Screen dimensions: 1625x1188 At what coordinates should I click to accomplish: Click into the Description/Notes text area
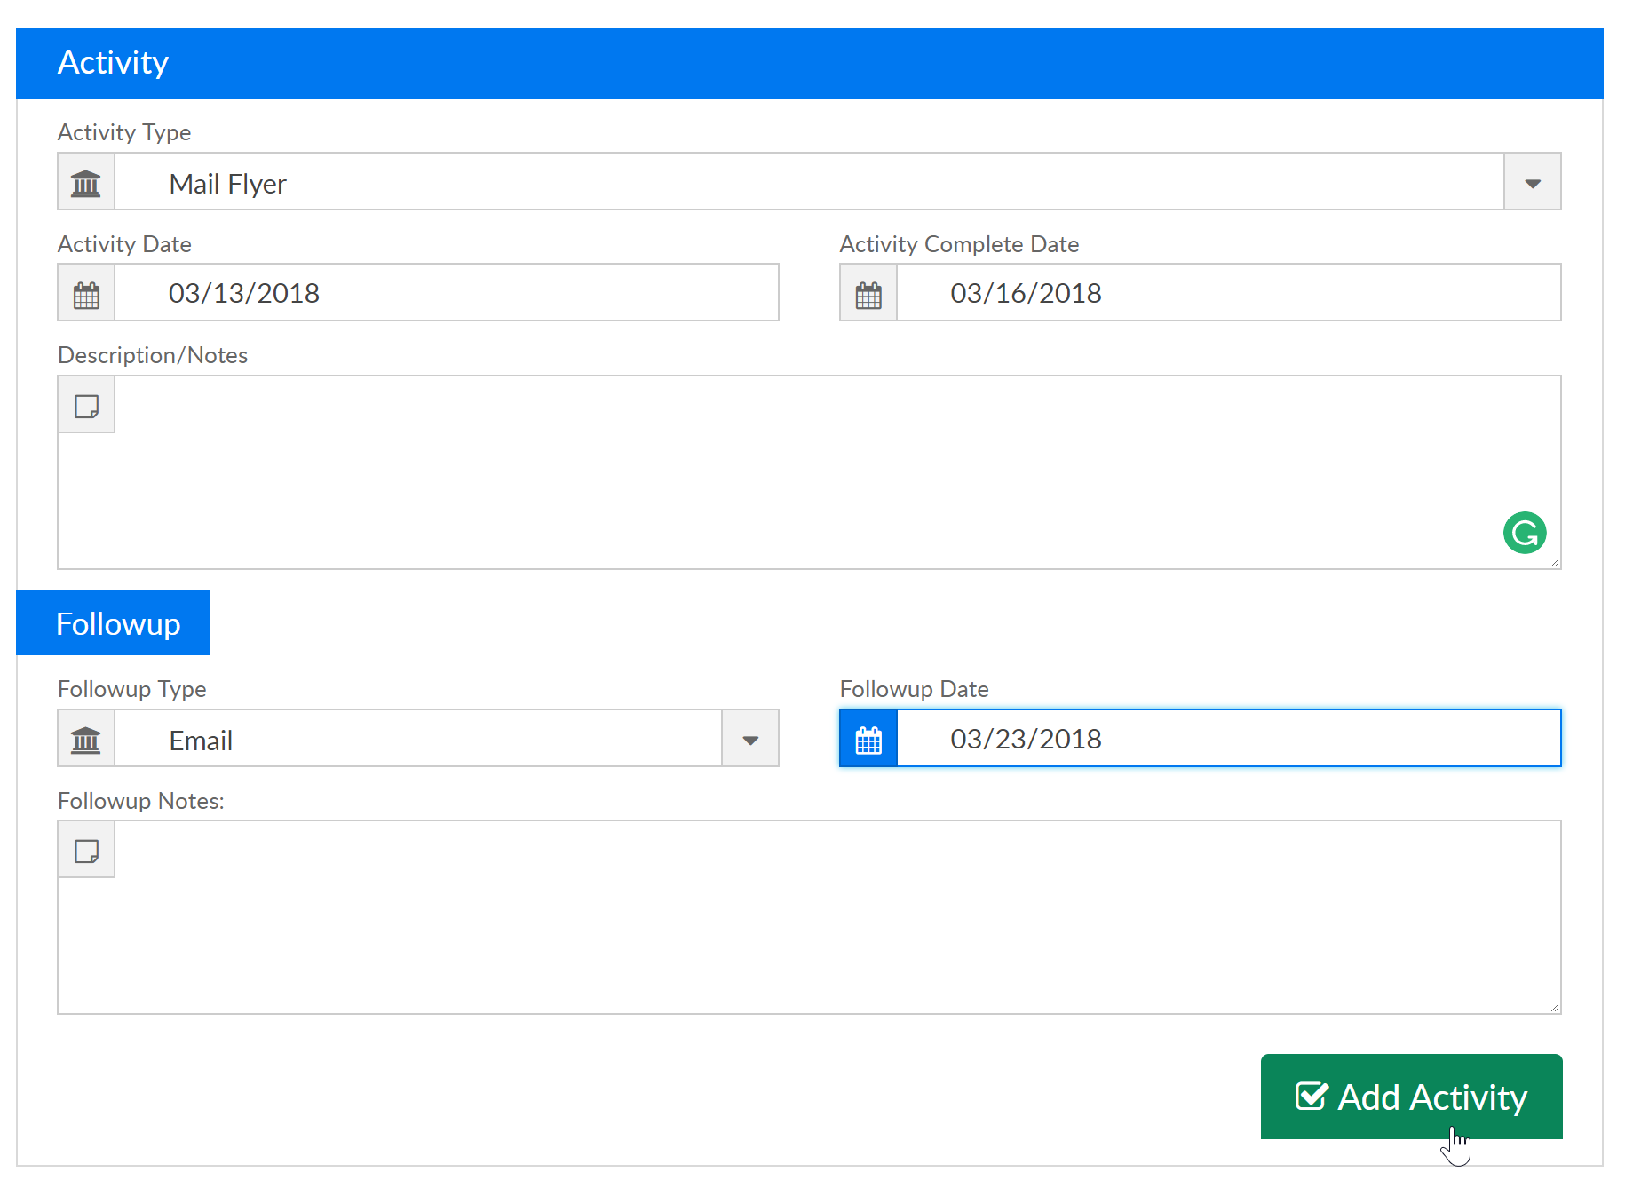tap(809, 472)
